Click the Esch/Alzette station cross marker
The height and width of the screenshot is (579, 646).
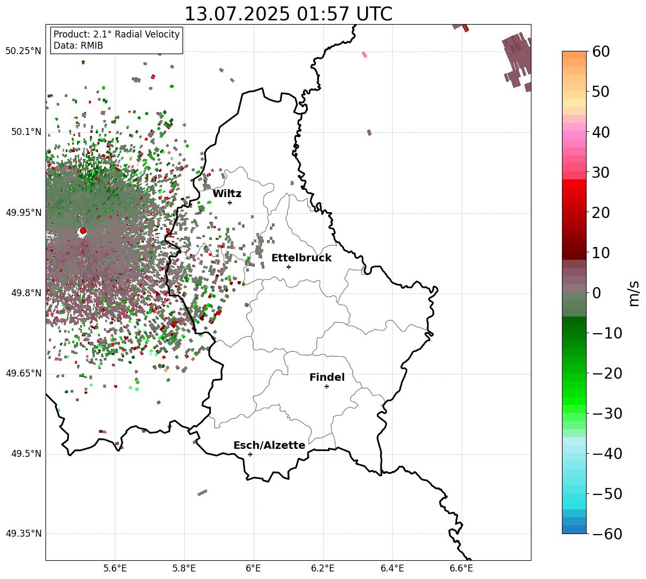250,454
